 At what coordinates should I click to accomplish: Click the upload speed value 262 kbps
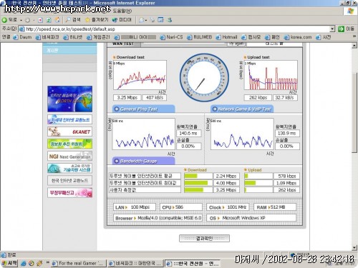[258, 98]
